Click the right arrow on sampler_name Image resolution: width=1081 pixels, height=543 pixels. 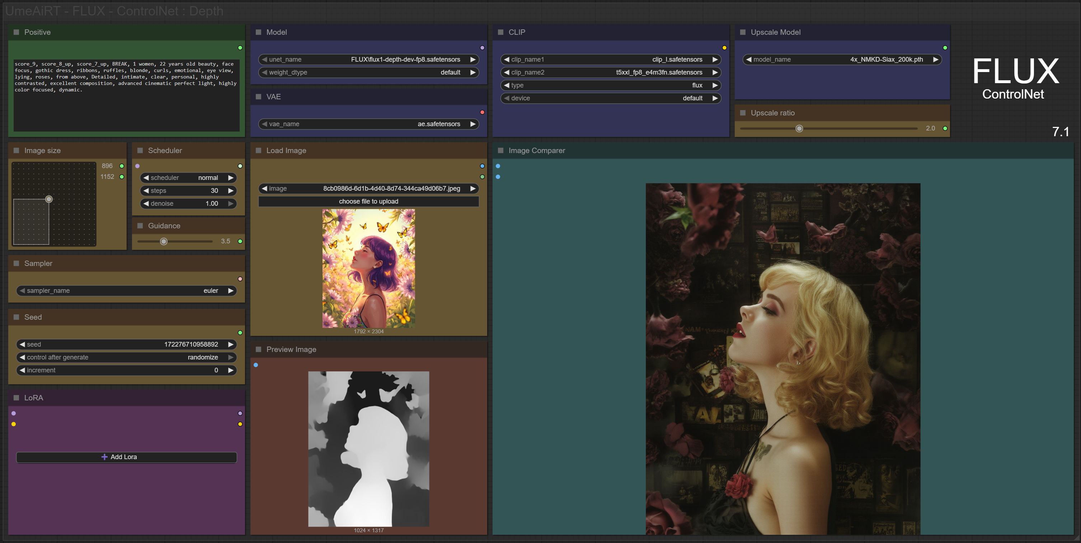coord(230,291)
